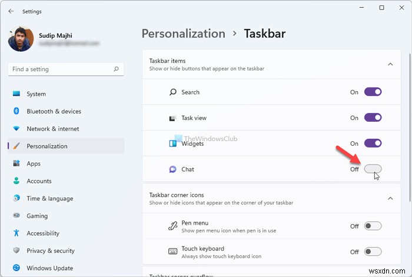
Task: Click the Gaming controller icon
Action: (16, 216)
